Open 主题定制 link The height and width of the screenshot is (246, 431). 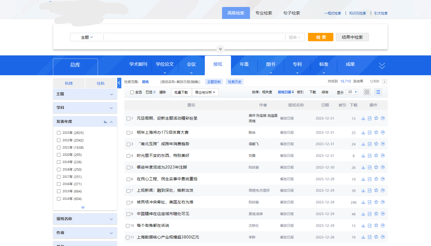[x=214, y=82]
